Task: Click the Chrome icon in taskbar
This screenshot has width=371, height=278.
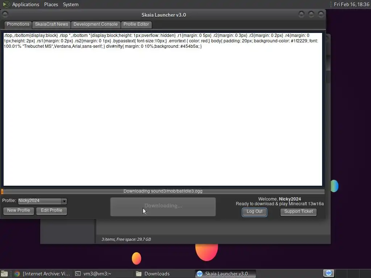Action: (17, 274)
